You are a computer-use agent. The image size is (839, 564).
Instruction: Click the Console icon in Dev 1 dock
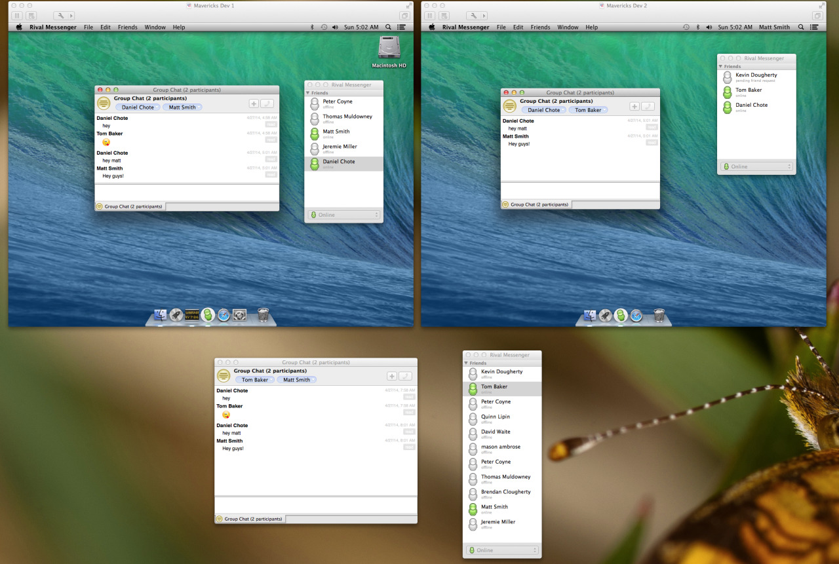coord(192,315)
